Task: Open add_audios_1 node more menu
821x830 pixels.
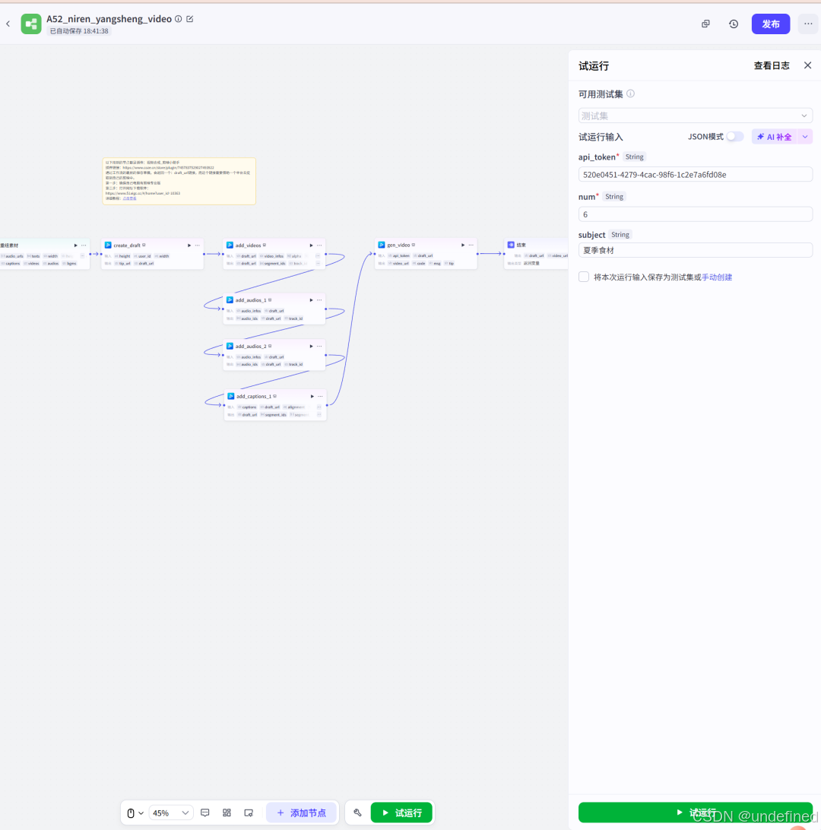Action: point(319,300)
